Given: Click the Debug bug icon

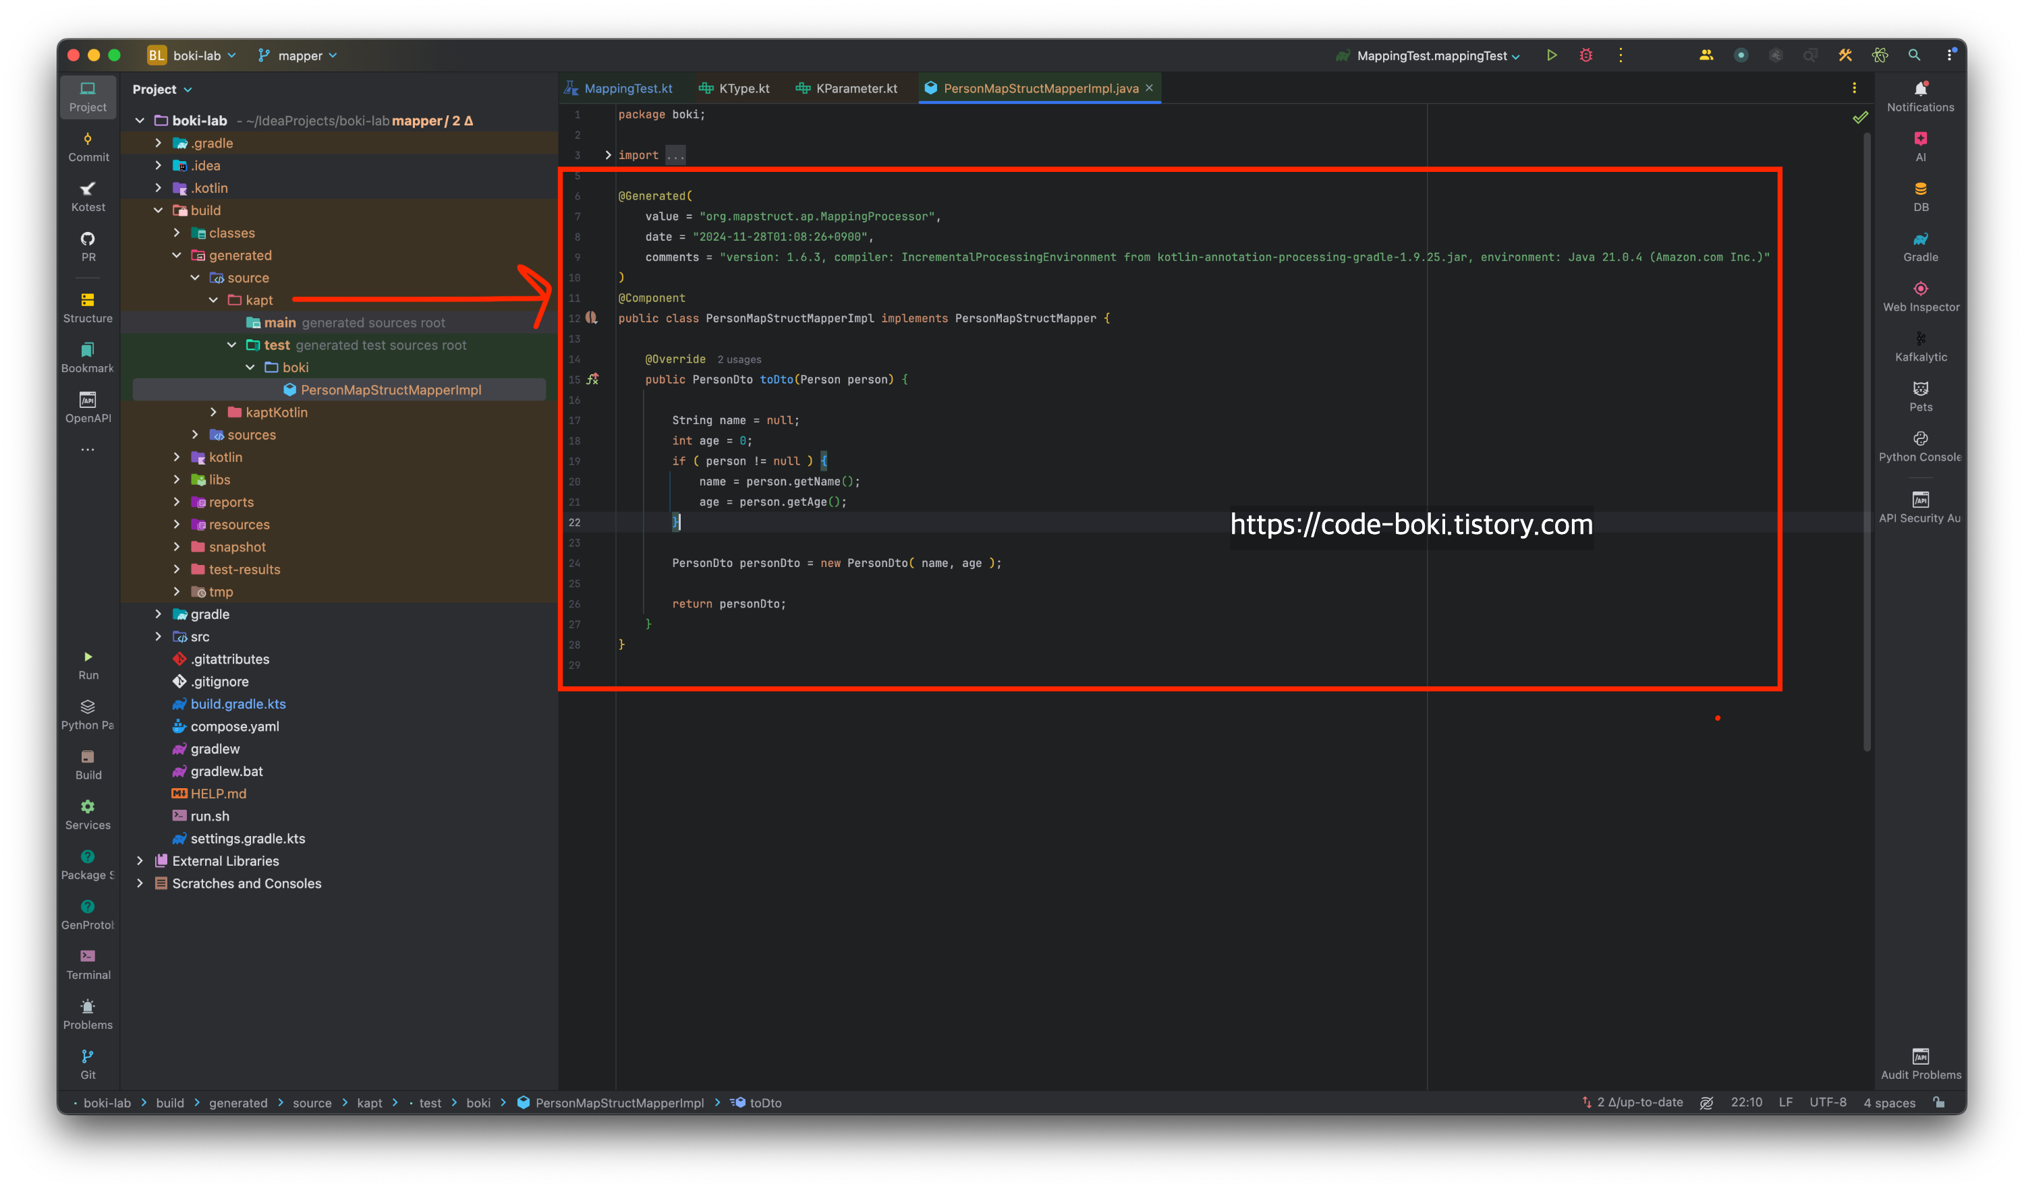Looking at the screenshot, I should [1585, 55].
